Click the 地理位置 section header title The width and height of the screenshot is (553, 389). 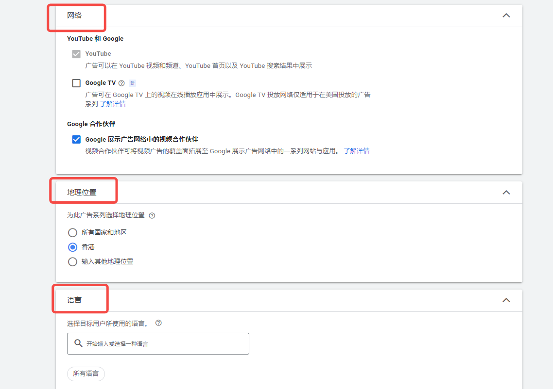tap(82, 193)
